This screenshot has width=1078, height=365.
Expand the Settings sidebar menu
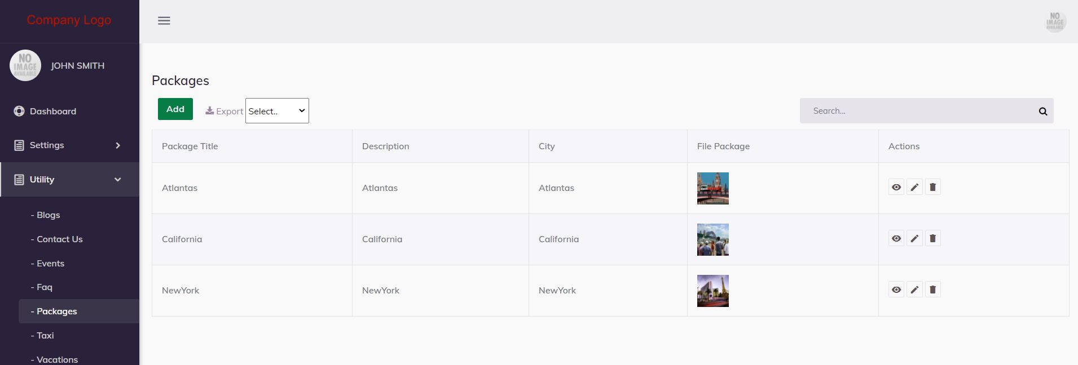(x=69, y=145)
